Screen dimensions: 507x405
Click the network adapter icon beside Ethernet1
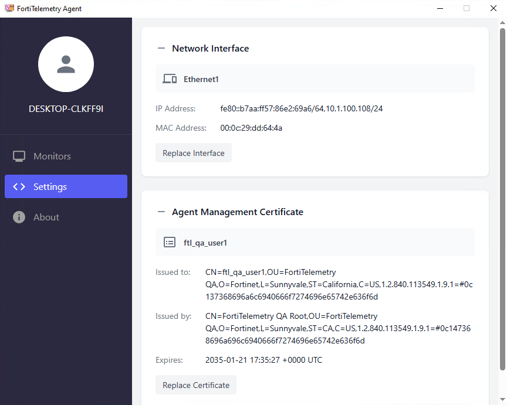[169, 79]
